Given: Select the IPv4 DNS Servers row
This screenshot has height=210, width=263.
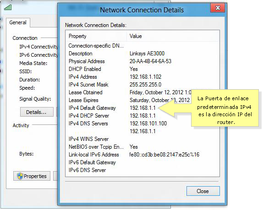Looking at the screenshot, I should click(x=142, y=124).
